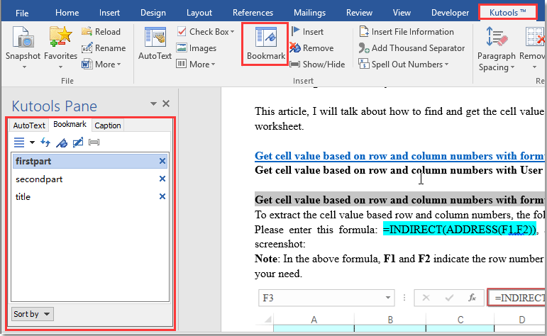Click Add Thousand Separator
The image size is (547, 336).
point(411,48)
